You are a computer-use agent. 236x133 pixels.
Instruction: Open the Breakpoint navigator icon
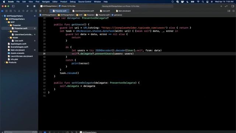(31, 11)
